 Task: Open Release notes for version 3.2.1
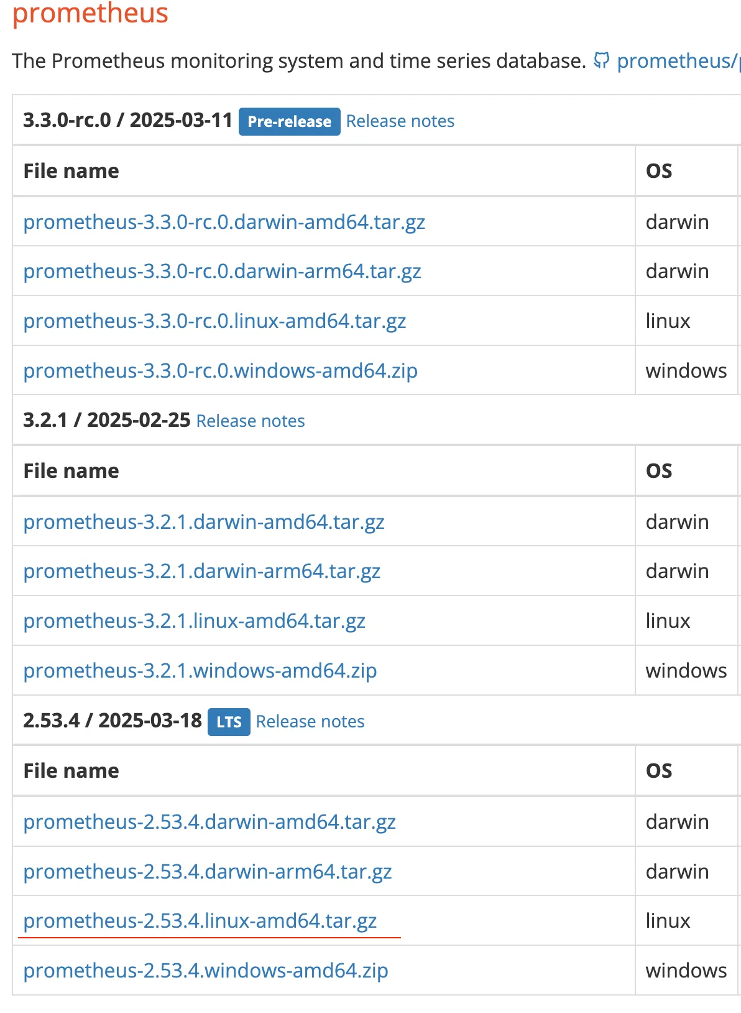tap(251, 421)
